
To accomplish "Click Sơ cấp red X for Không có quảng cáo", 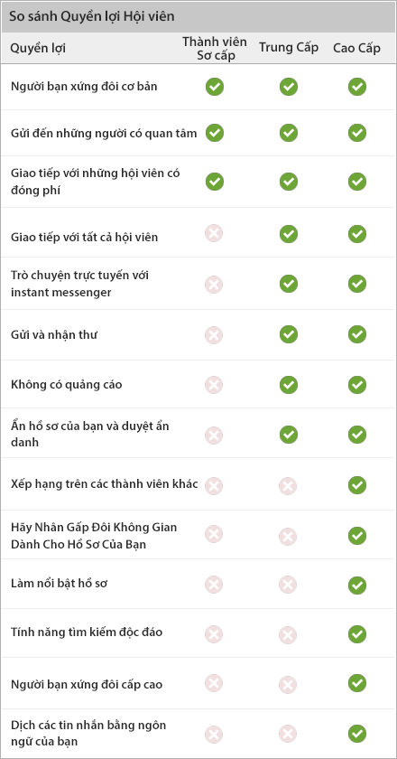I will pyautogui.click(x=214, y=385).
